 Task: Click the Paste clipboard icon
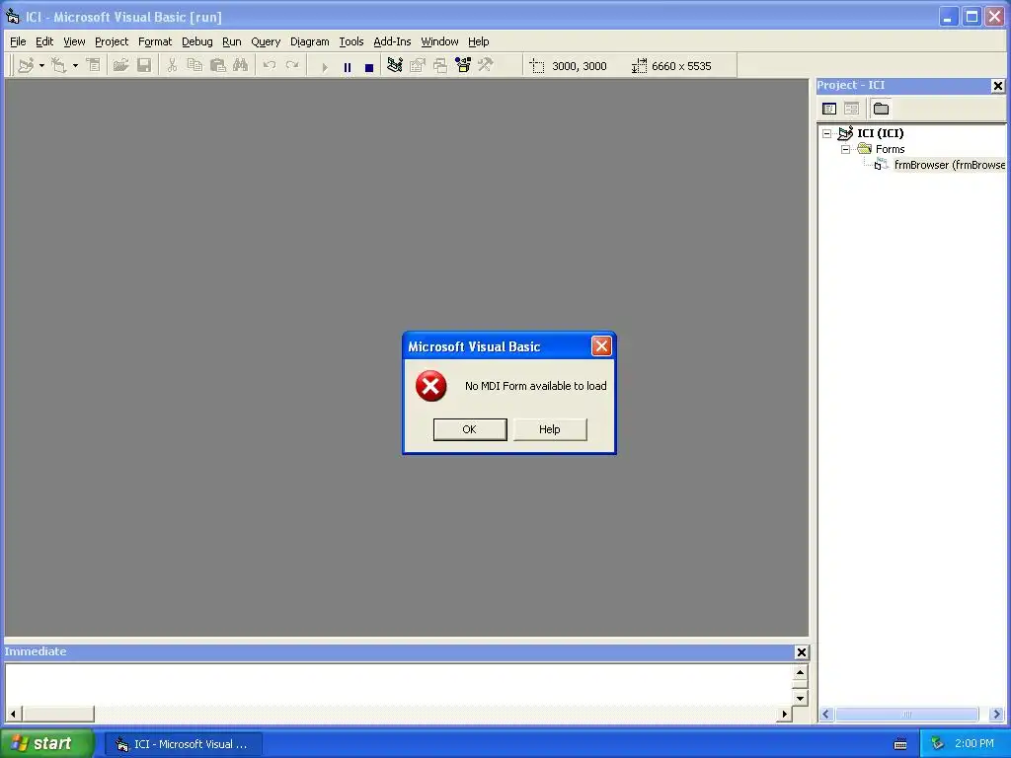pos(218,65)
